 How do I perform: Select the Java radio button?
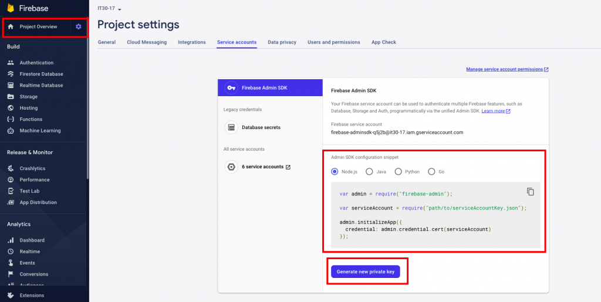point(369,171)
